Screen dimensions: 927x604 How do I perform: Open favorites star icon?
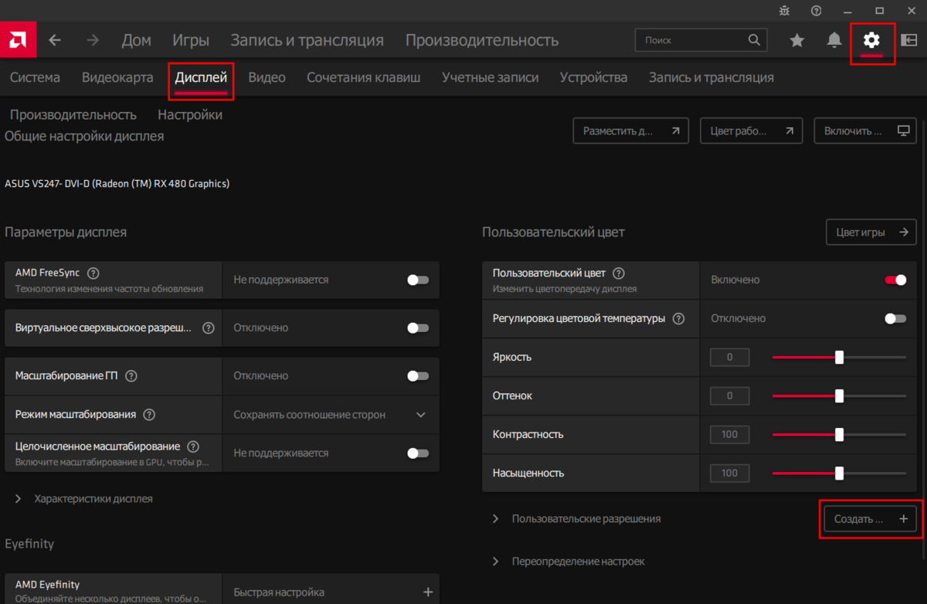click(x=797, y=40)
